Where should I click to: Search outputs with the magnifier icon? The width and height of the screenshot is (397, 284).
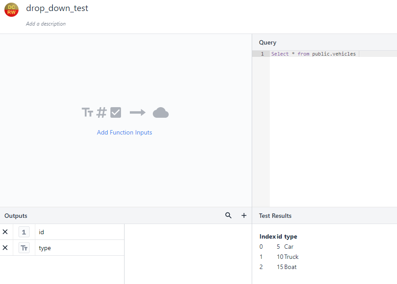pos(228,216)
